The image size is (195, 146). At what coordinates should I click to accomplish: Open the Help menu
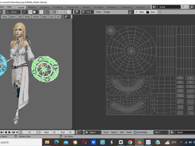click(9, 7)
